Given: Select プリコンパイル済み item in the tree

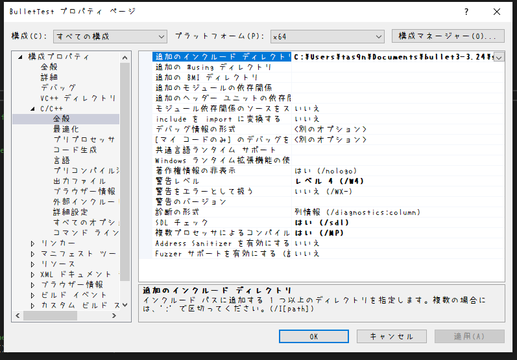Looking at the screenshot, I should (x=86, y=171).
